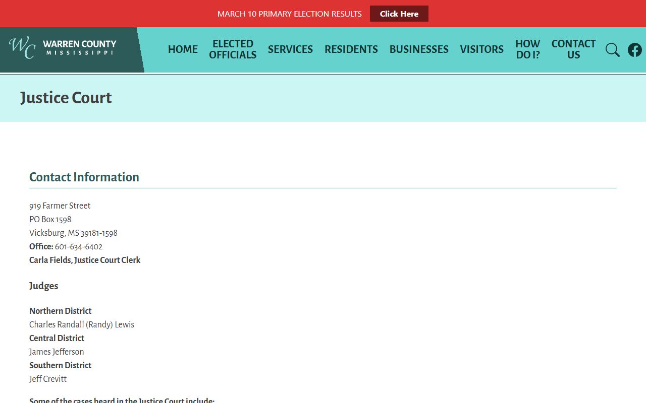Click the Contact Information heading
The image size is (646, 403).
84,177
